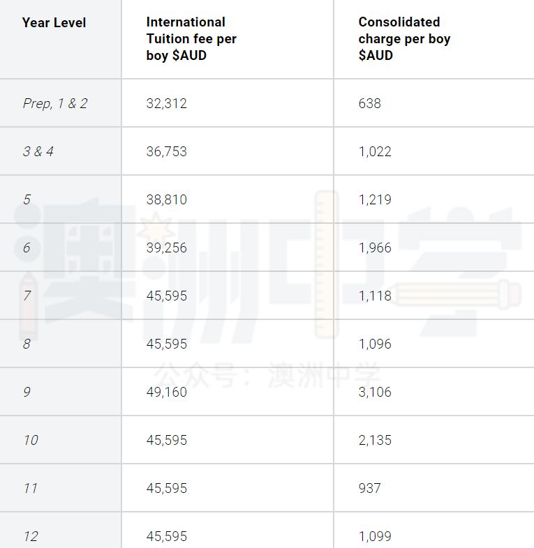Click the 1,096 charge for Year 8
Viewport: 534px width, 548px height.
tap(375, 344)
